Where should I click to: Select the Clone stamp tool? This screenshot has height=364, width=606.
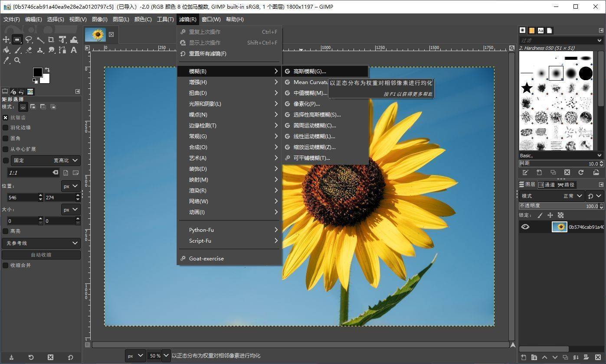40,50
